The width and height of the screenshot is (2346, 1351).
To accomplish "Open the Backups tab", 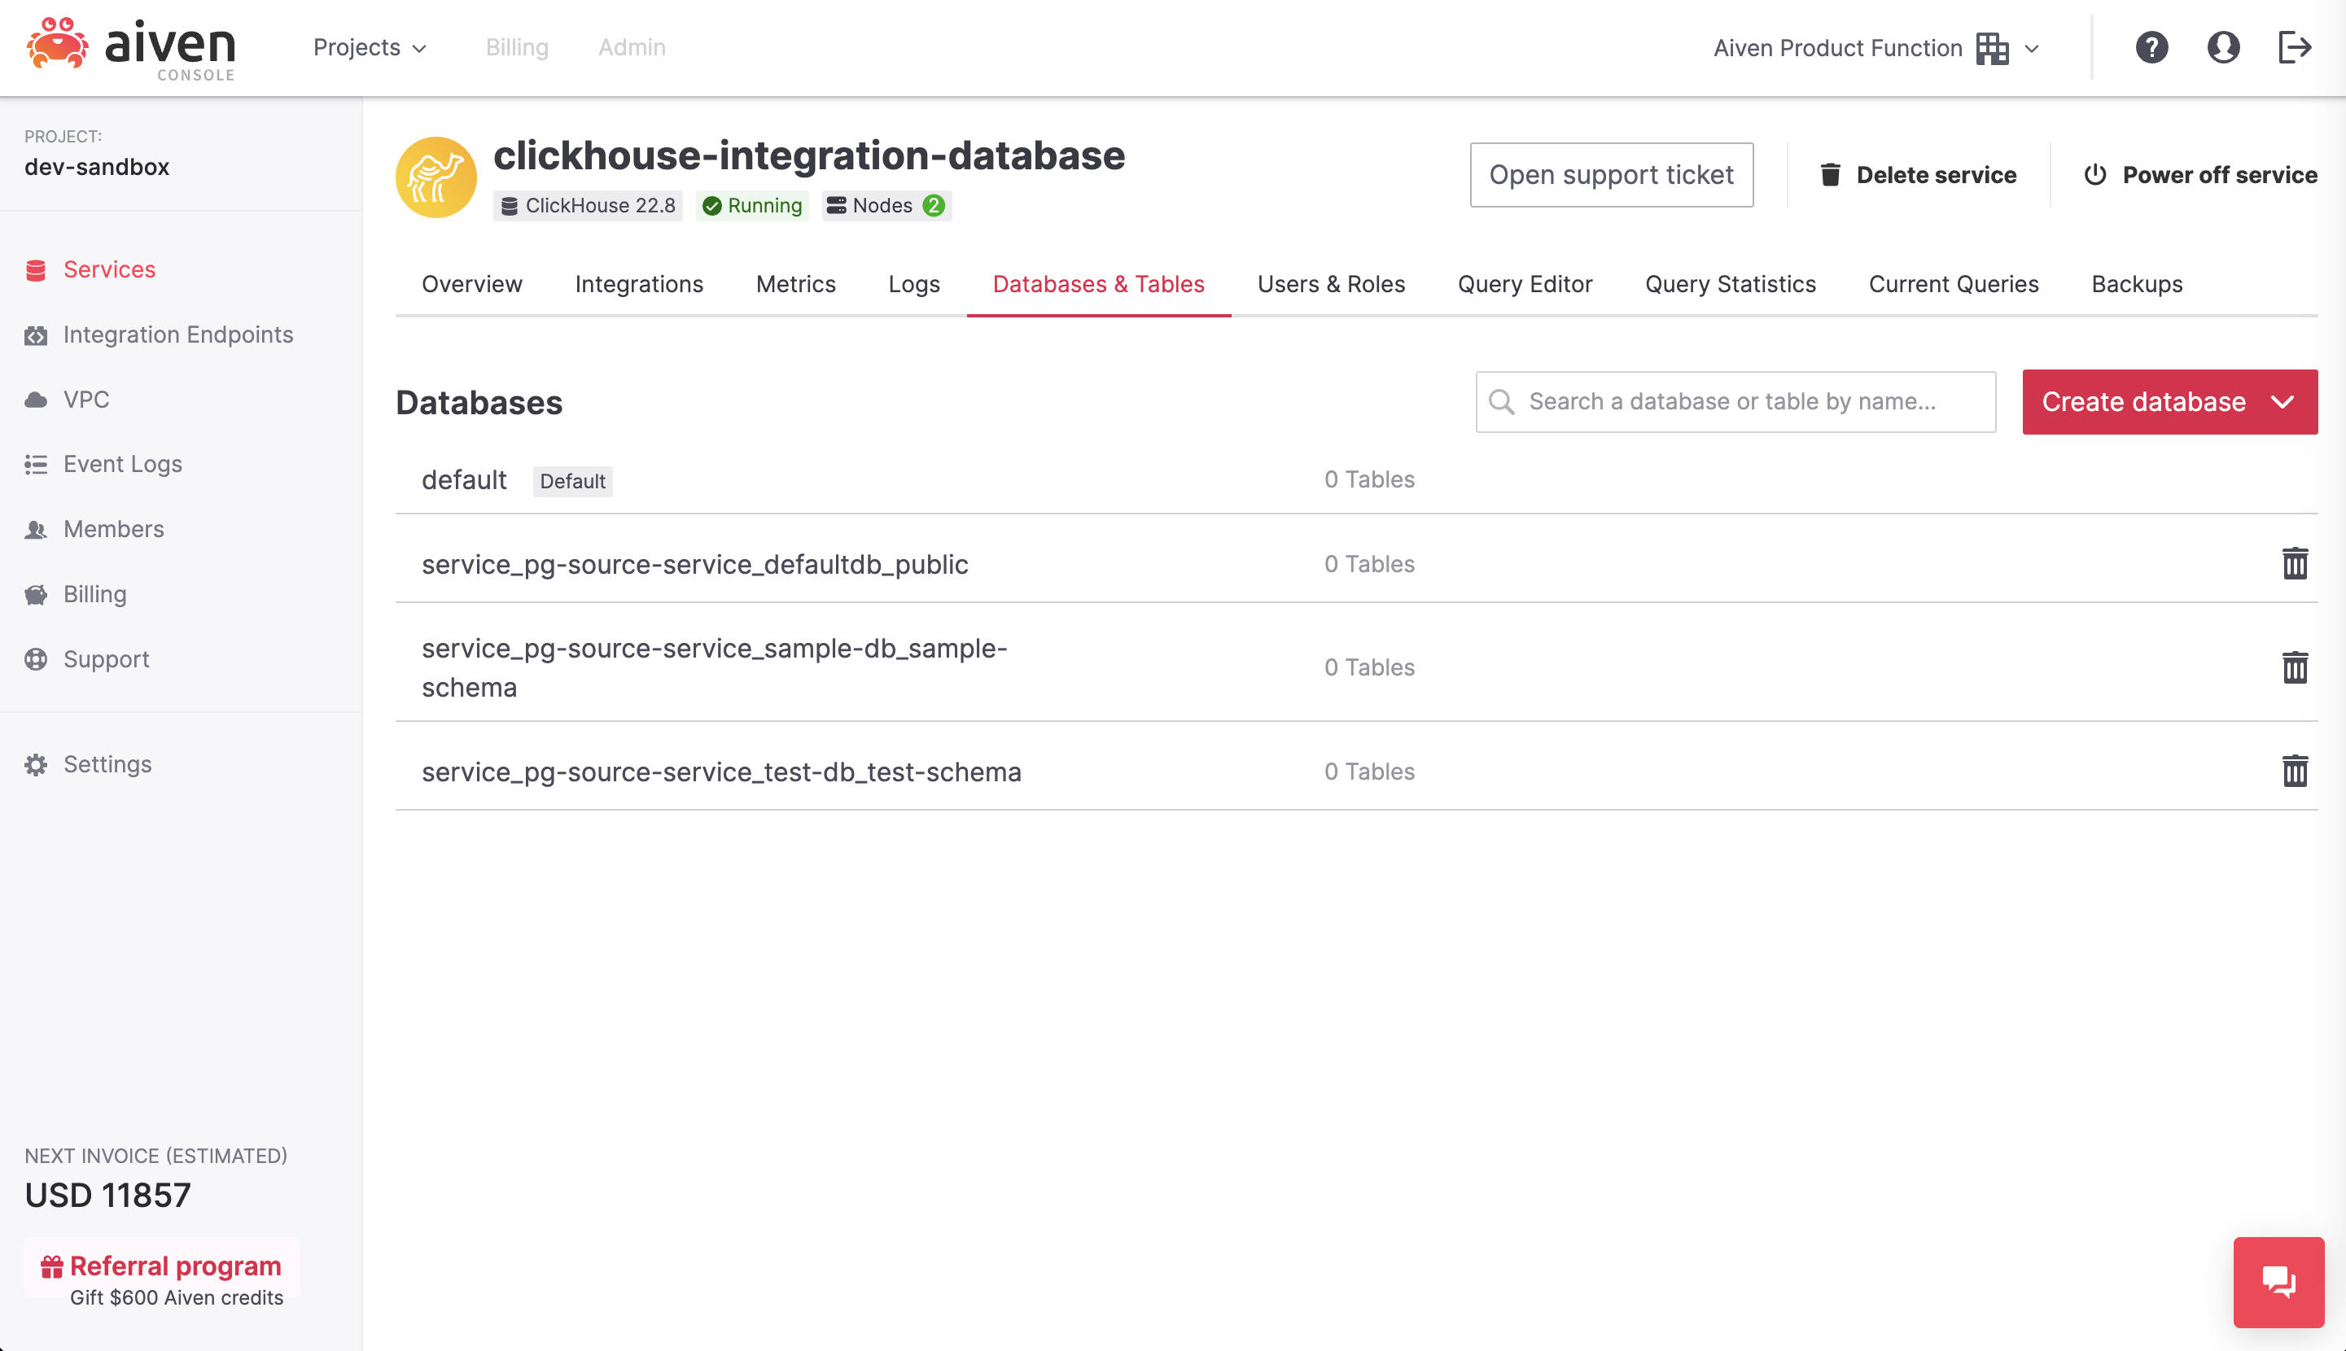I will click(x=2136, y=284).
